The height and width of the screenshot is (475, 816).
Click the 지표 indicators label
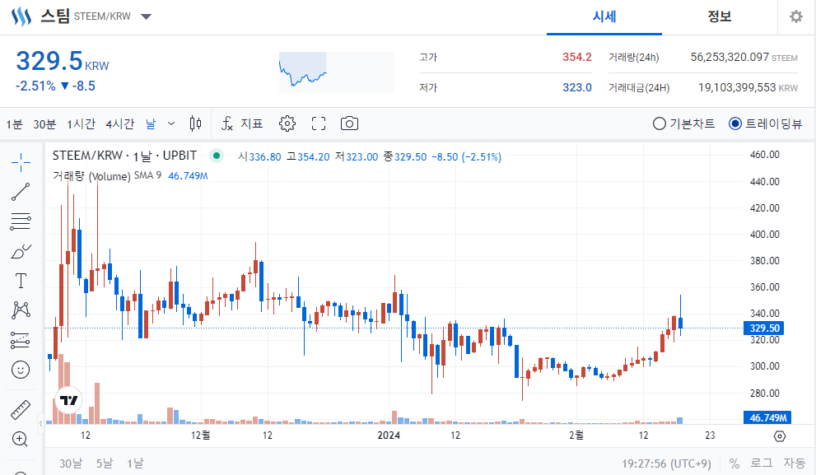[x=252, y=123]
